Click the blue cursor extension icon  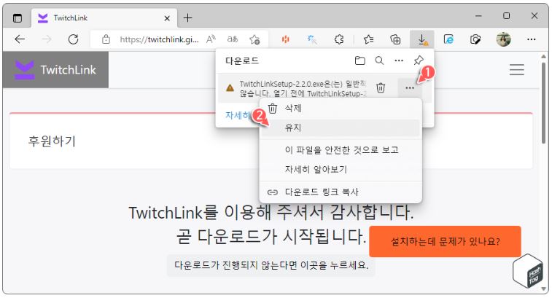[x=312, y=39]
